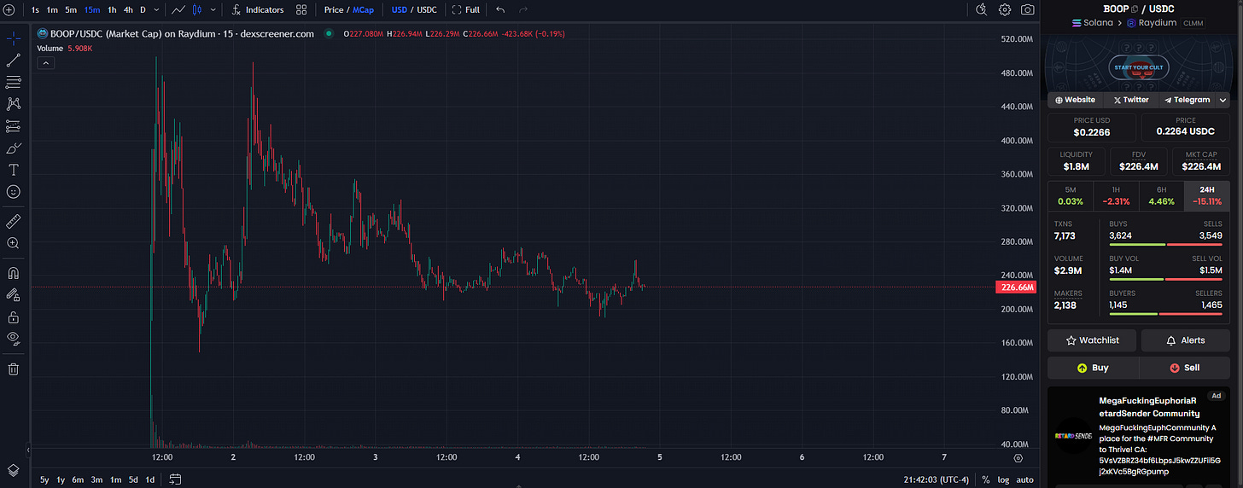The image size is (1243, 488).
Task: Open the object tree layers icon
Action: (x=13, y=470)
